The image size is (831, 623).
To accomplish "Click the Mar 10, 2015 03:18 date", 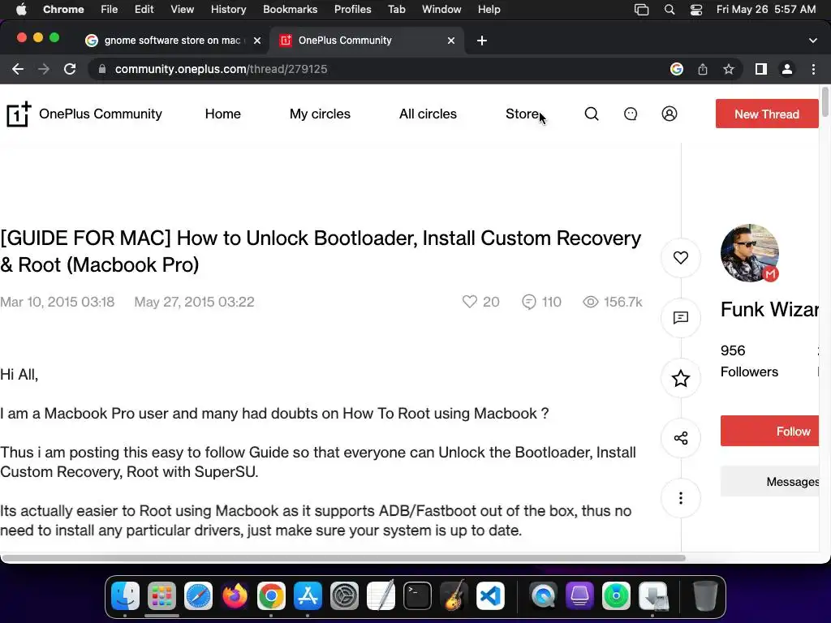I will pos(58,302).
